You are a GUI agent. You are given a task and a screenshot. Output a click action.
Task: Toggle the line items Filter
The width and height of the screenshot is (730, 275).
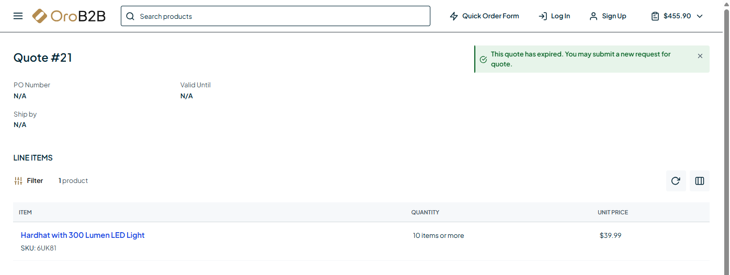tap(29, 181)
